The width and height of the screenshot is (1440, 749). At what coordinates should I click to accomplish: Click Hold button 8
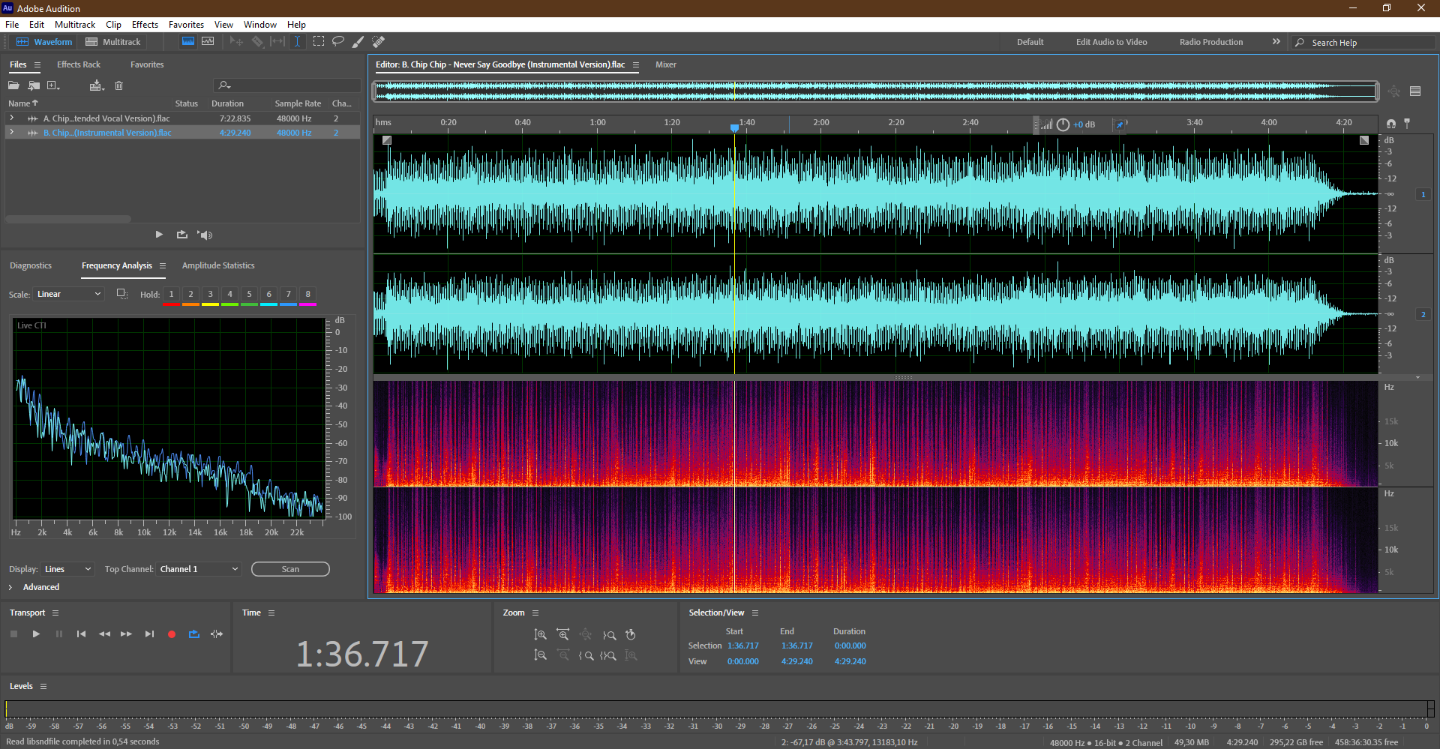(307, 294)
